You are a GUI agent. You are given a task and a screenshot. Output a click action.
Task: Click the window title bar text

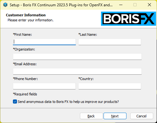(61, 5)
